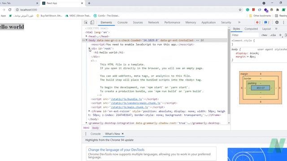Switch to the Elements tab
287x161 pixels.
[106, 22]
